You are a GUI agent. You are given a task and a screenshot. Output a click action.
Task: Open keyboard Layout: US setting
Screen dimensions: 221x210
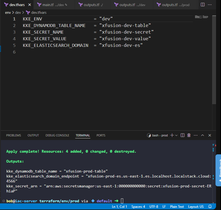click(x=196, y=207)
